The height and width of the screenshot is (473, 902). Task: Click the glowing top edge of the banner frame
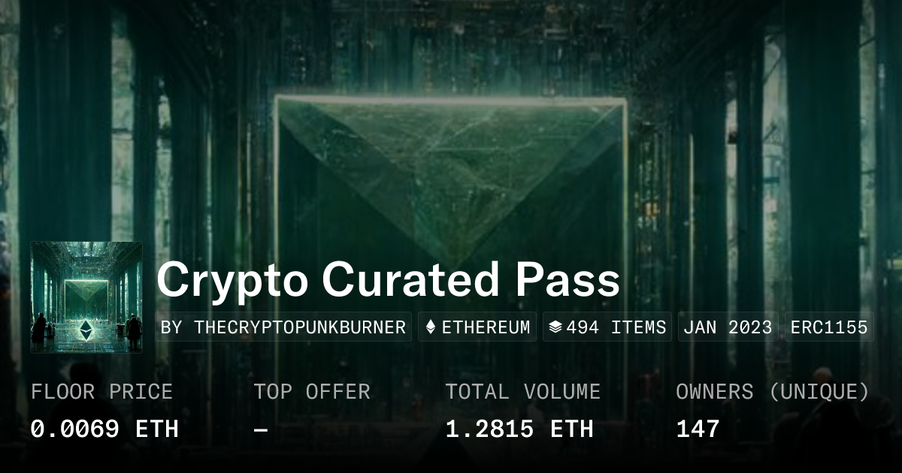tap(451, 99)
